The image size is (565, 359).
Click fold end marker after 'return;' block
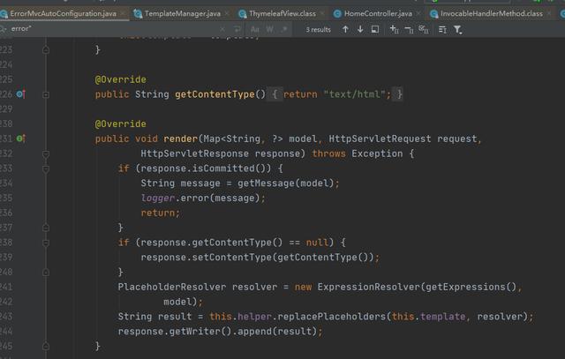point(46,228)
